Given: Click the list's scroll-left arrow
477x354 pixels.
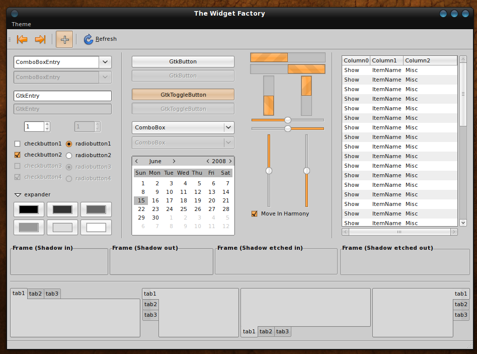Looking at the screenshot, I should tap(345, 232).
